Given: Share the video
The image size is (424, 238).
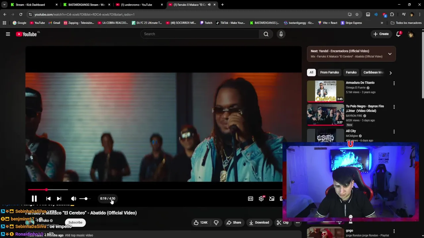Looking at the screenshot, I should [234, 222].
